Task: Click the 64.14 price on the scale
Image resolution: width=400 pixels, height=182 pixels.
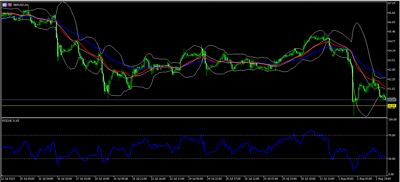Action: click(392, 50)
